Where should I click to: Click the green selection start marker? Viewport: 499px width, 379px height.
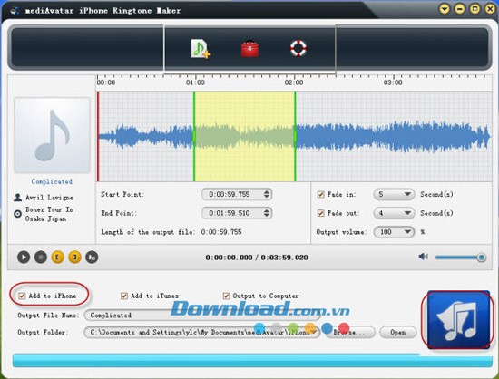click(194, 136)
